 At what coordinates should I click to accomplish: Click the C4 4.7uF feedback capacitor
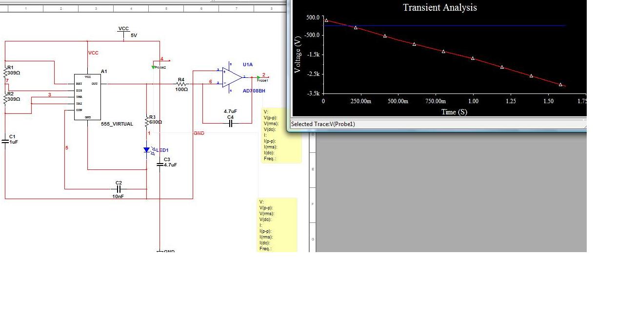231,124
